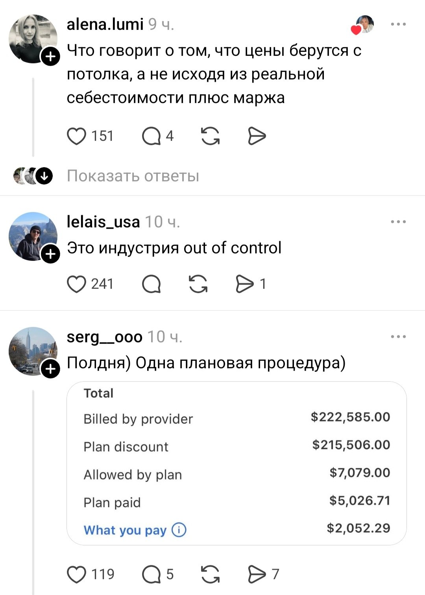
Task: Send lelais_usa's comment to someone
Action: (245, 284)
